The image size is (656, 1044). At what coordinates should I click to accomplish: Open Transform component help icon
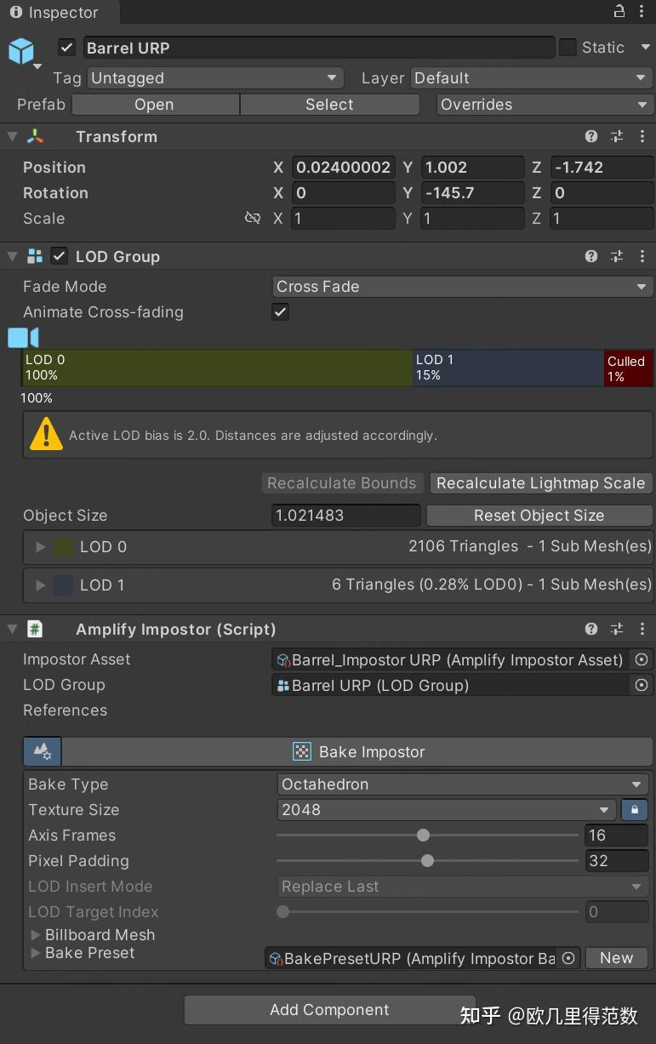[x=591, y=136]
